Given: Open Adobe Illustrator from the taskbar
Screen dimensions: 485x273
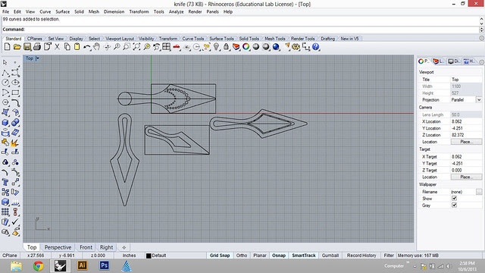Looking at the screenshot, I should (x=83, y=265).
